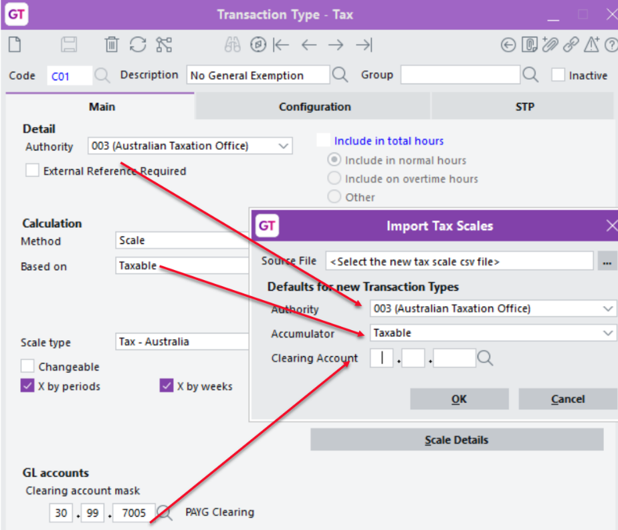Click the search icon beside Description
Screen dimensions: 618x530
(340, 75)
